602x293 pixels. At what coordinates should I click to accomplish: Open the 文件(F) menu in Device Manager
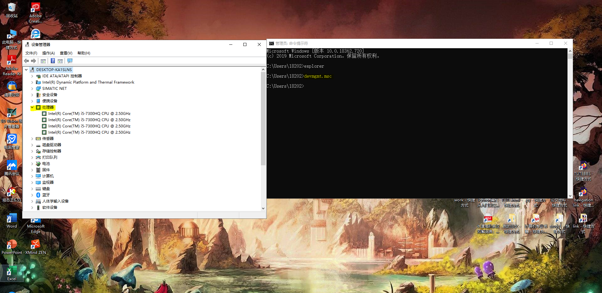click(31, 53)
